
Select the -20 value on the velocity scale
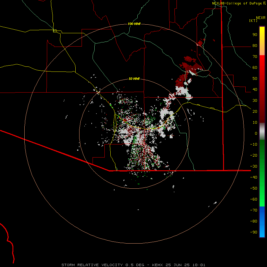coord(254,155)
